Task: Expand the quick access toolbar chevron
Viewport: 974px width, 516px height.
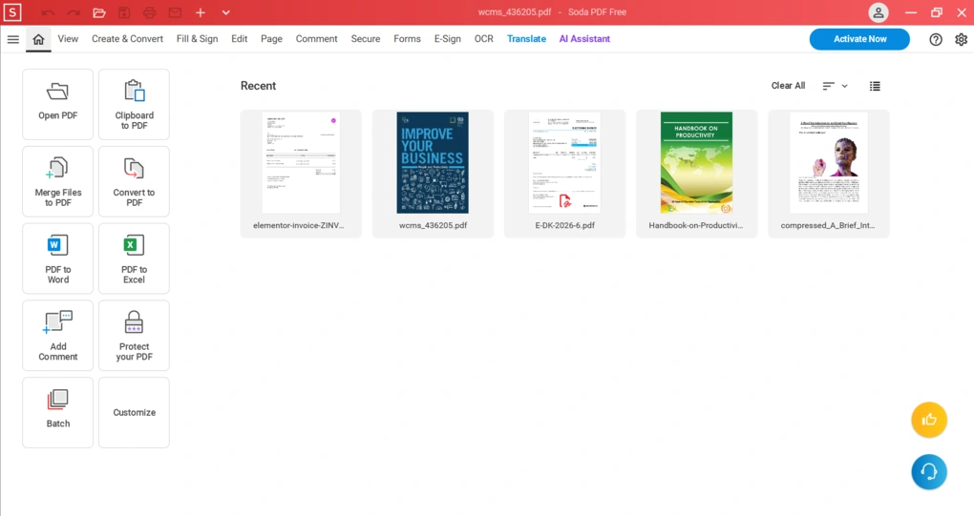Action: point(226,13)
